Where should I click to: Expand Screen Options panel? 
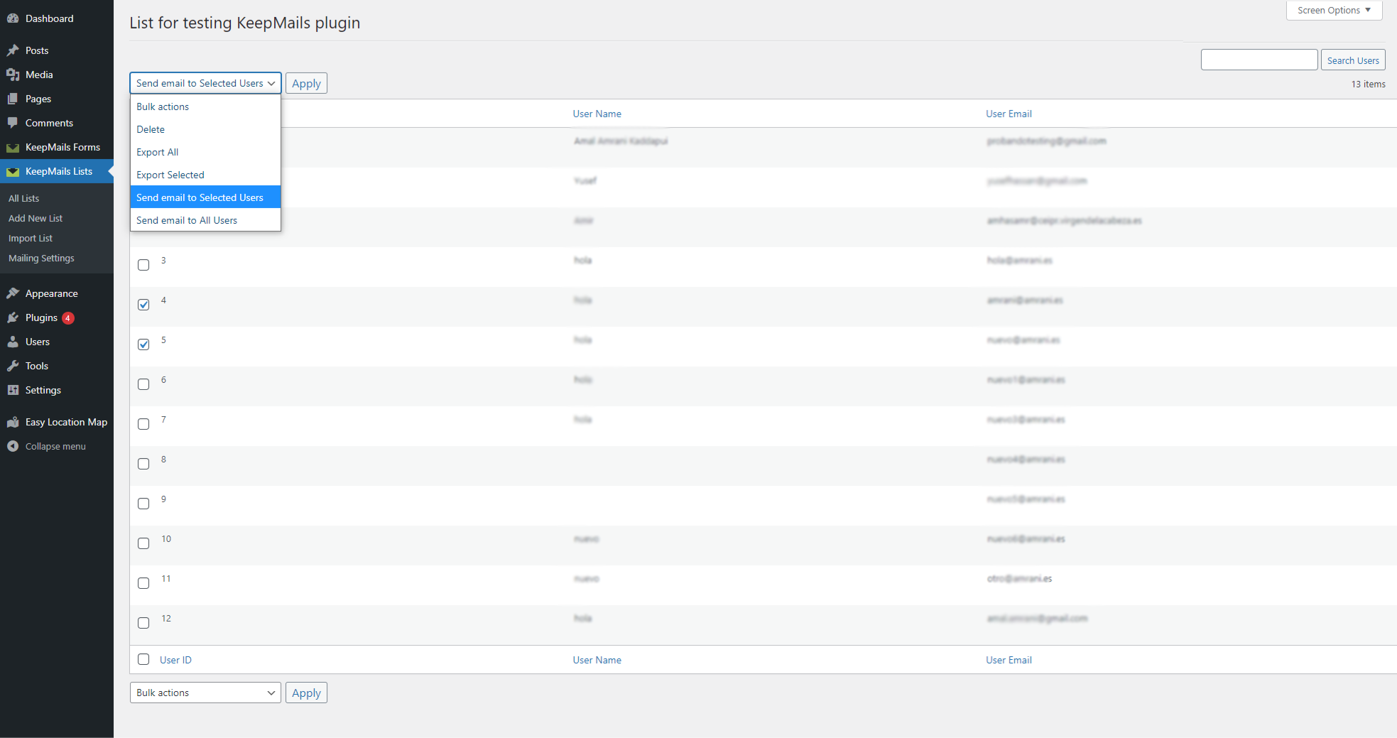[x=1334, y=10]
